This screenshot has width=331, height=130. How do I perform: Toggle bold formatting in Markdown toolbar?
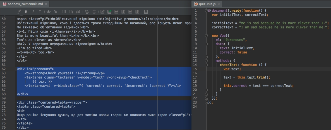pos(26,12)
